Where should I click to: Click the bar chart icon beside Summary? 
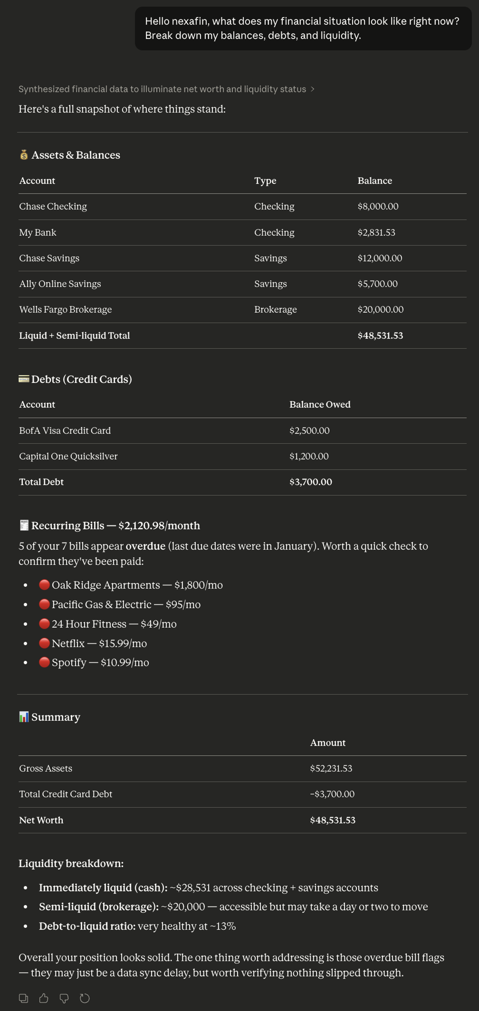pos(23,716)
